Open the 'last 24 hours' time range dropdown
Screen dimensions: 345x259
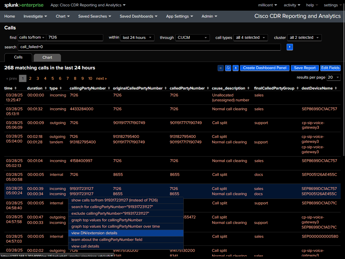[x=137, y=37]
